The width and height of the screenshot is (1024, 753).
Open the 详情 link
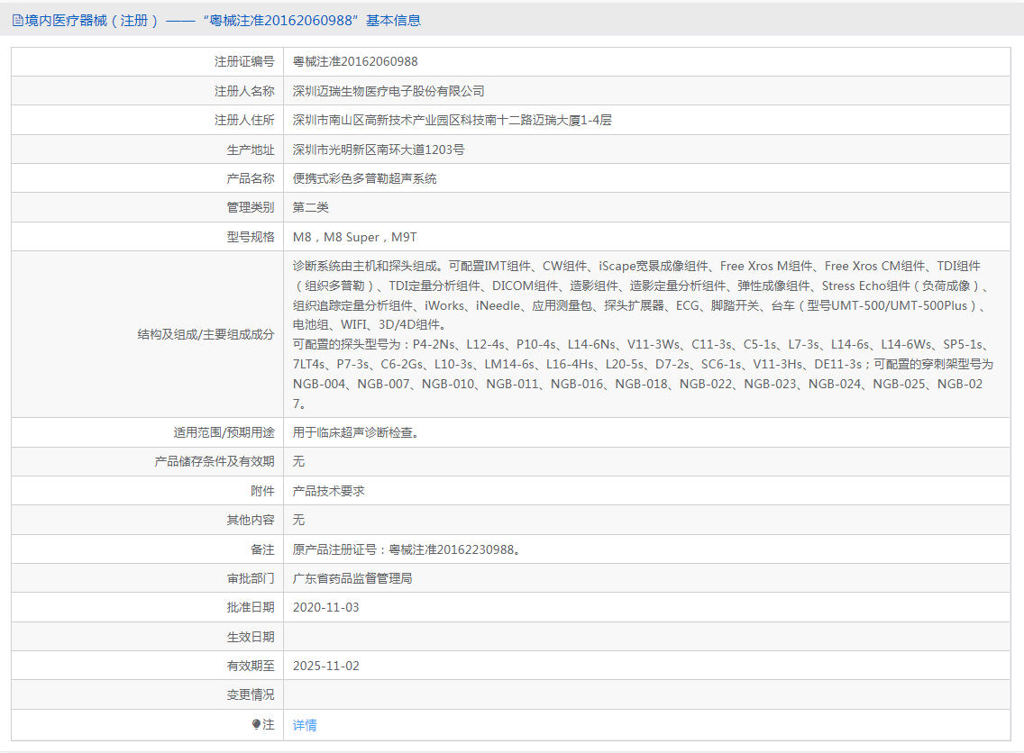click(305, 725)
